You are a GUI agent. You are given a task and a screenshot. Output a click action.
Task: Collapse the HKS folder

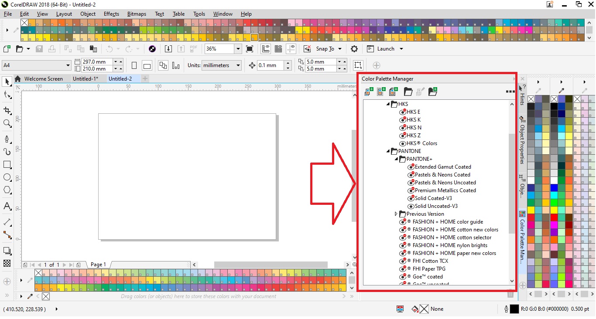tap(388, 104)
